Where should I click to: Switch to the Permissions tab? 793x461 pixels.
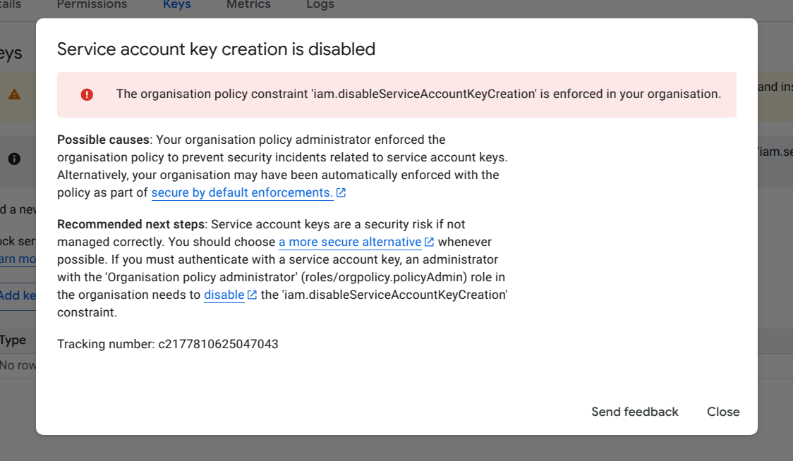[92, 4]
